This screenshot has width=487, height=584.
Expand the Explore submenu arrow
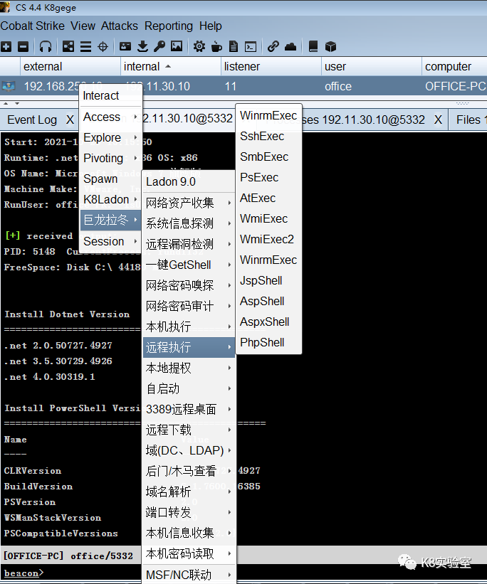pyautogui.click(x=136, y=137)
